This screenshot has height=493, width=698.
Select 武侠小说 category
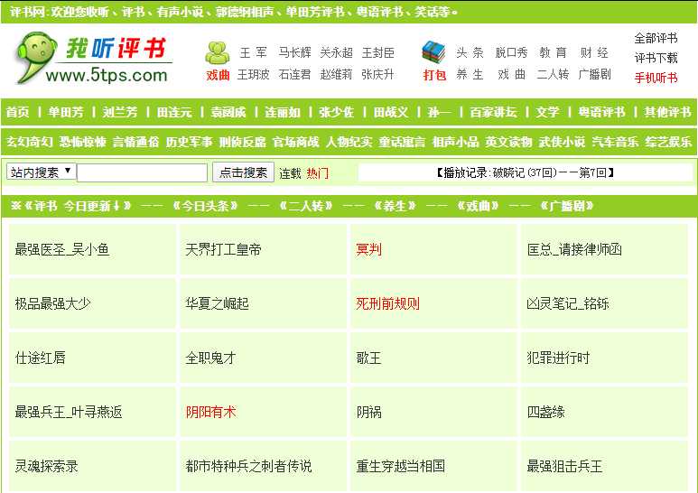coord(563,142)
